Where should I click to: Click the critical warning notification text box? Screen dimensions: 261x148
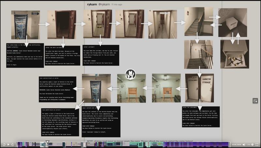tap(25, 56)
